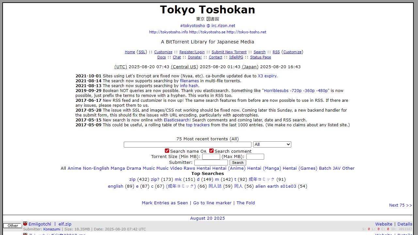418x235 pixels.
Task: Click the August 20 2025 date header
Action: tap(208, 218)
